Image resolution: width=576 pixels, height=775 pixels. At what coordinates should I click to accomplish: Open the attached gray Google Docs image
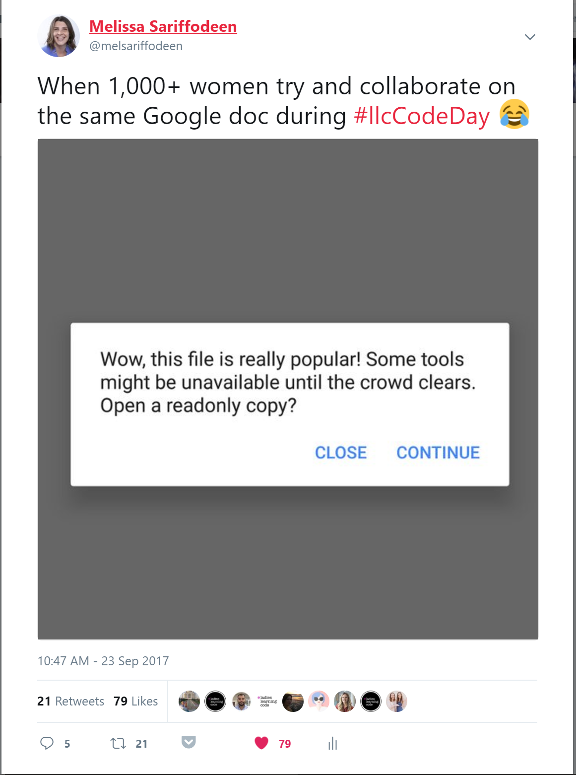tap(288, 389)
